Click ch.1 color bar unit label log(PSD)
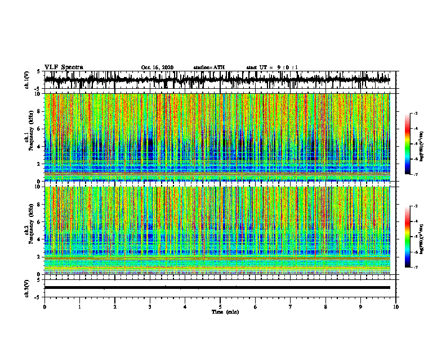This screenshot has width=446, height=344. coord(422,147)
